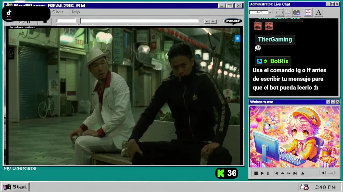Click the RealPlayer stop button
Viewport: 343px width, 192px height.
pyautogui.click(x=45, y=21)
